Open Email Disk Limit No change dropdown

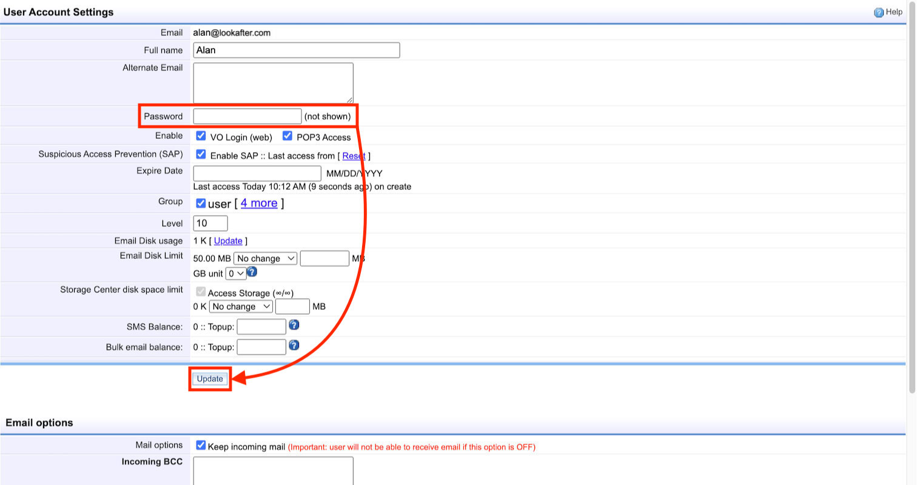pyautogui.click(x=265, y=258)
